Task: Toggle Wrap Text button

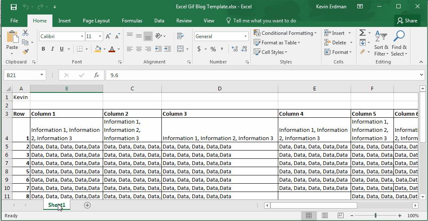Action: tap(180, 36)
